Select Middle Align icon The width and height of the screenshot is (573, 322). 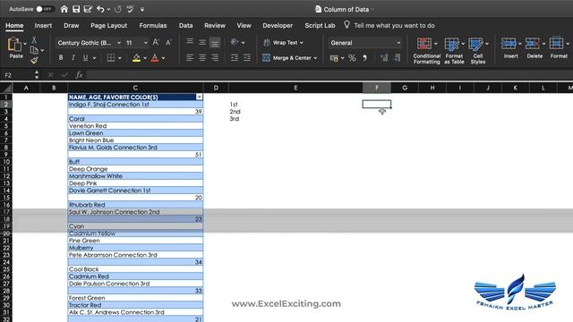pyautogui.click(x=202, y=42)
